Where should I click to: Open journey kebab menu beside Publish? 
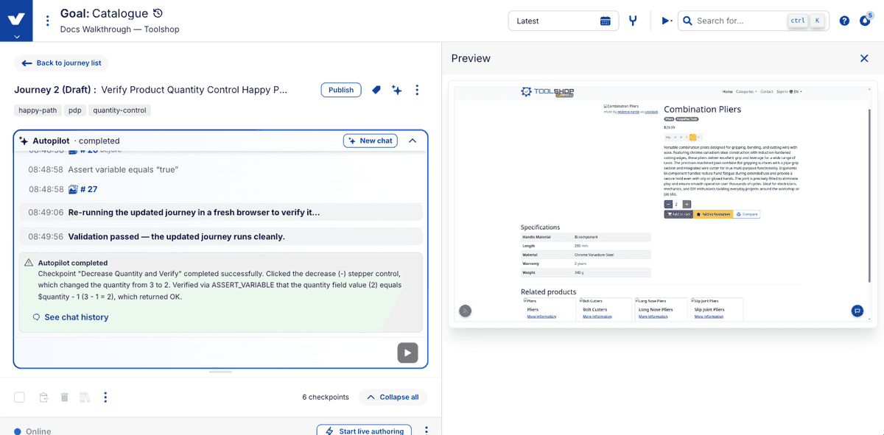pyautogui.click(x=417, y=90)
